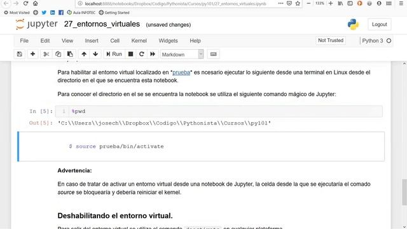Screen dimensions: 407x229
Task: Click the Advertencia heading text
Action: 74,170
